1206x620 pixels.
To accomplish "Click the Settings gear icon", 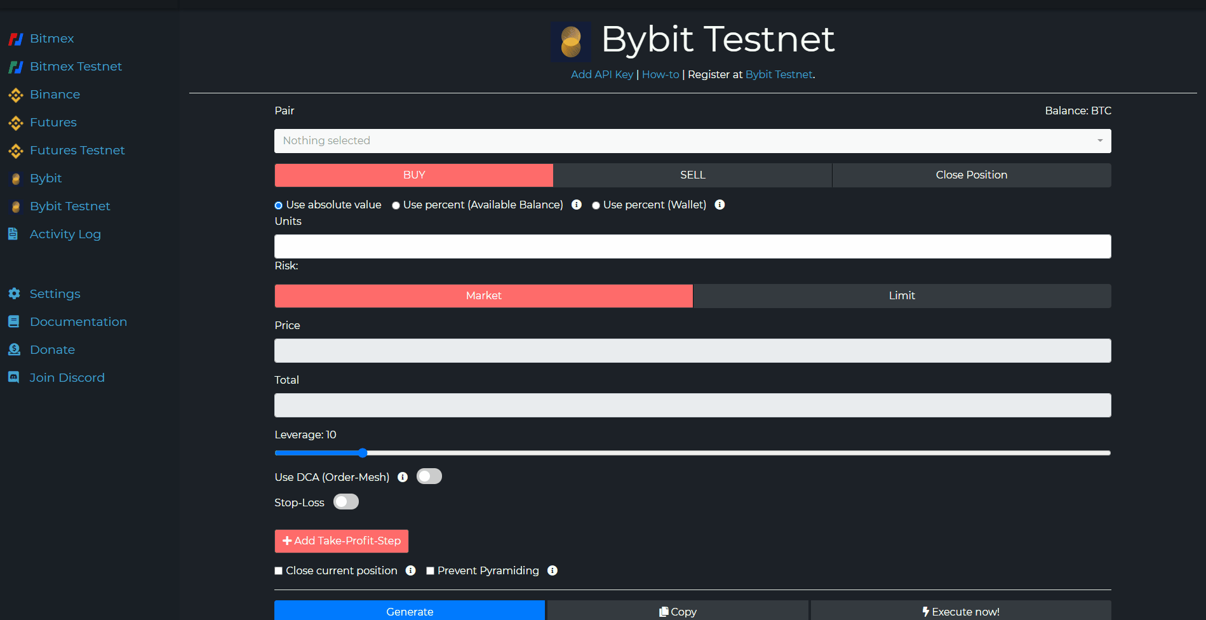I will pyautogui.click(x=14, y=293).
